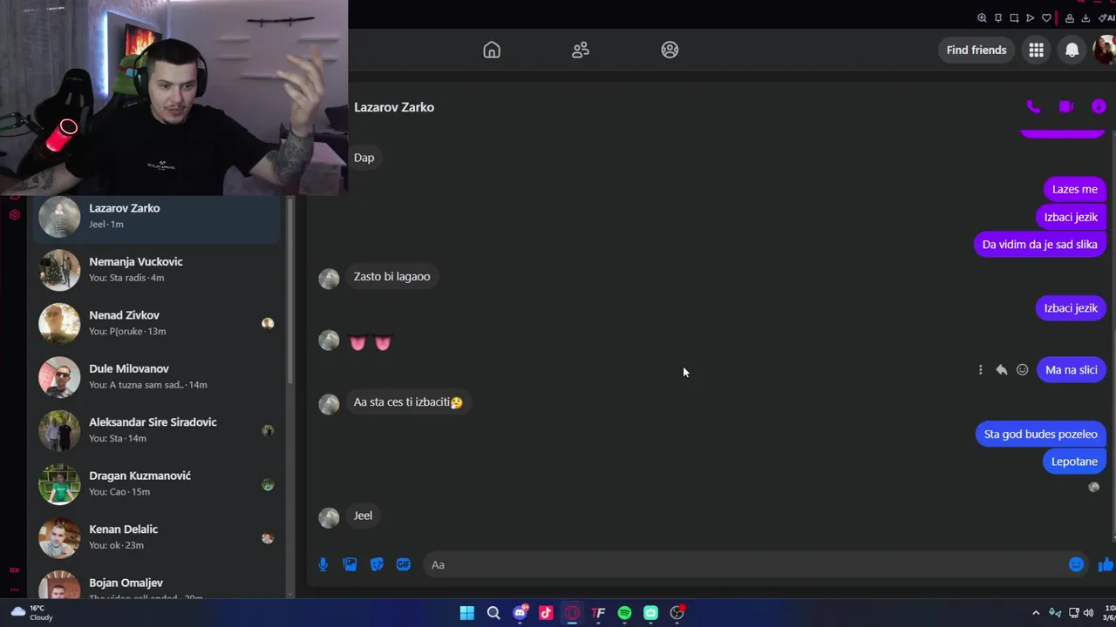Click browser heart bookmark icon

(1046, 17)
